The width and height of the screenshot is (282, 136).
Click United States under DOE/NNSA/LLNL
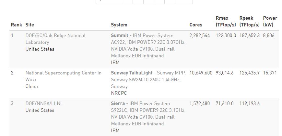pyautogui.click(x=40, y=110)
